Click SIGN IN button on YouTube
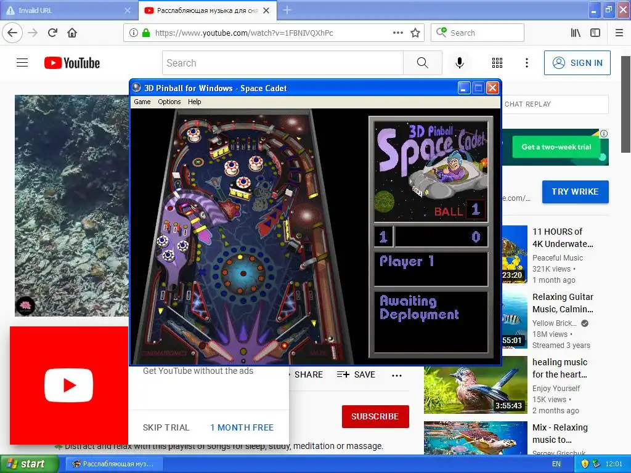The height and width of the screenshot is (473, 631). [x=577, y=63]
